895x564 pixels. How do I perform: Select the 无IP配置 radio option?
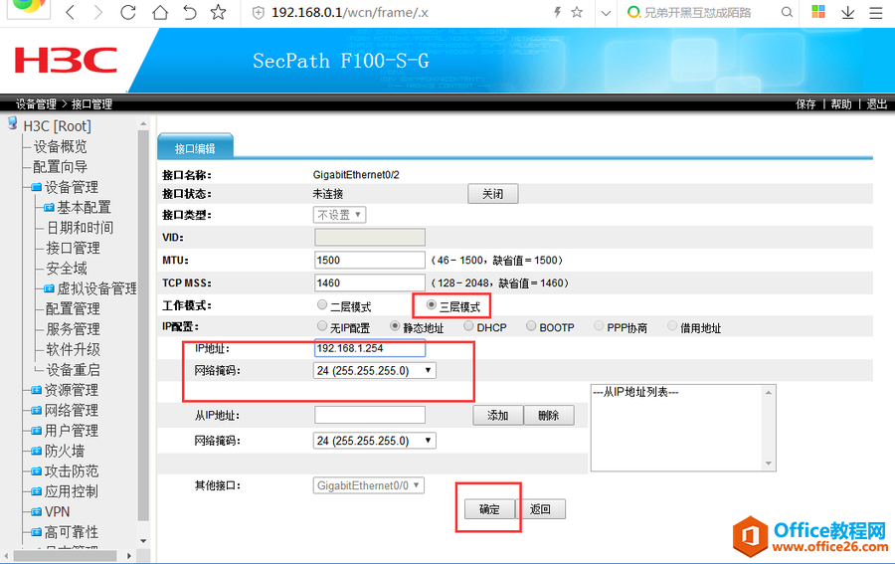[322, 326]
